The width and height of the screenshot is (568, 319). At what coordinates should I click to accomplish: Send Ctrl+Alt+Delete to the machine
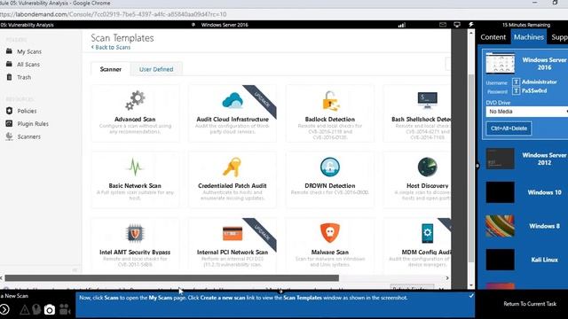[509, 128]
